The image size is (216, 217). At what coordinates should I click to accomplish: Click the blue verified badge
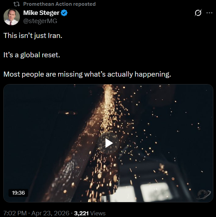(x=64, y=13)
